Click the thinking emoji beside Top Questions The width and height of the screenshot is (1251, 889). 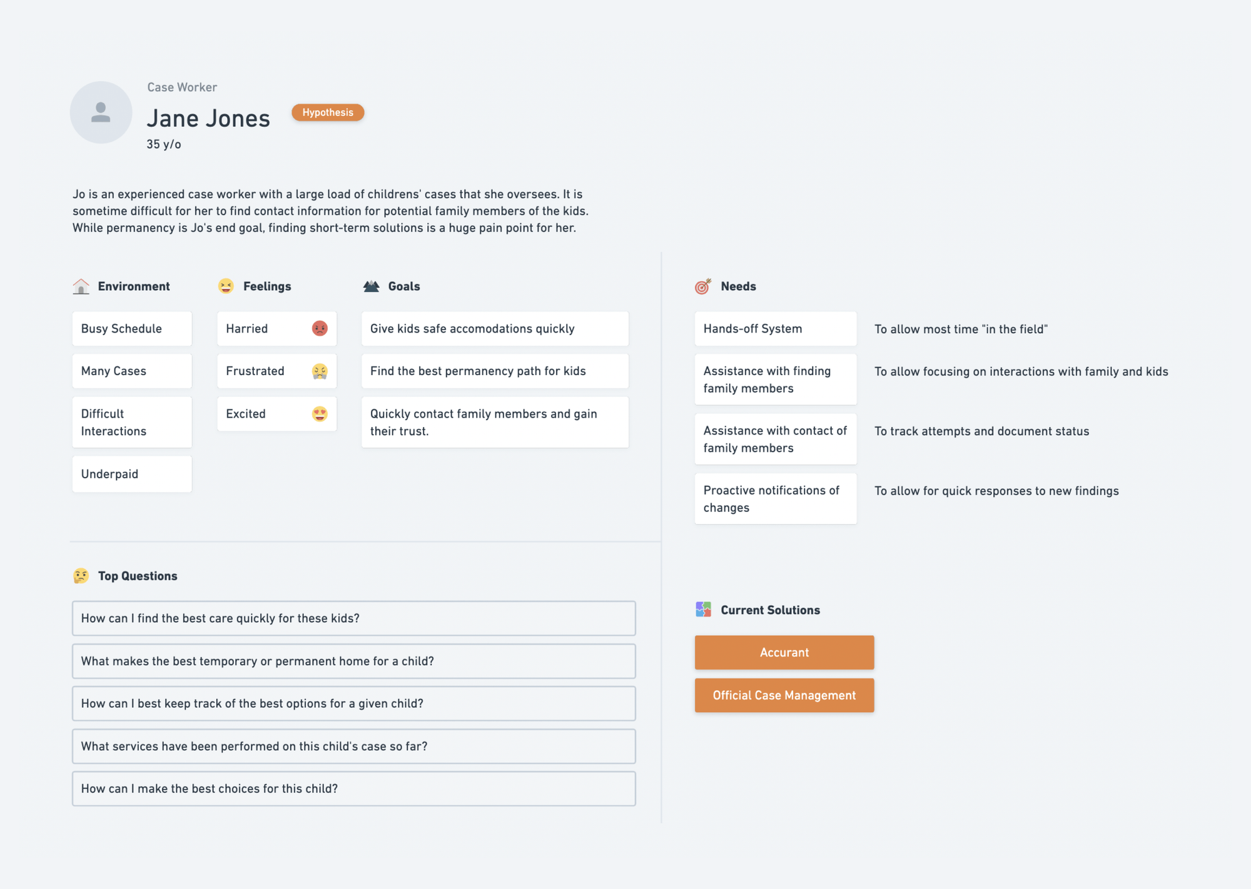point(81,576)
